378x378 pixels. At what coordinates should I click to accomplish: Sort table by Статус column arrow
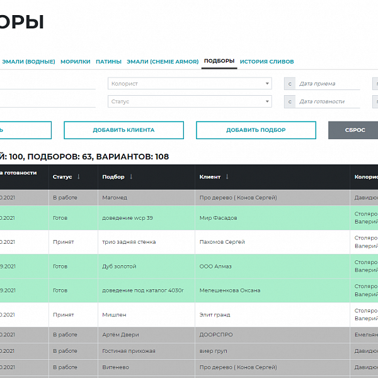79,177
